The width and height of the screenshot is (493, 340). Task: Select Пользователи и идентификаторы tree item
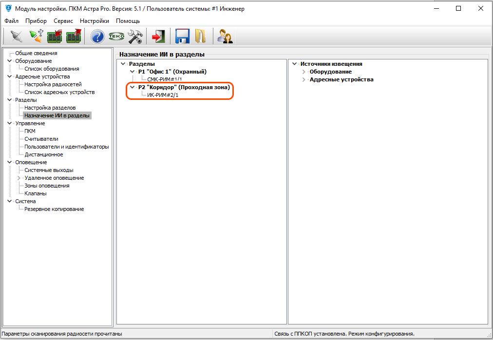pos(67,147)
